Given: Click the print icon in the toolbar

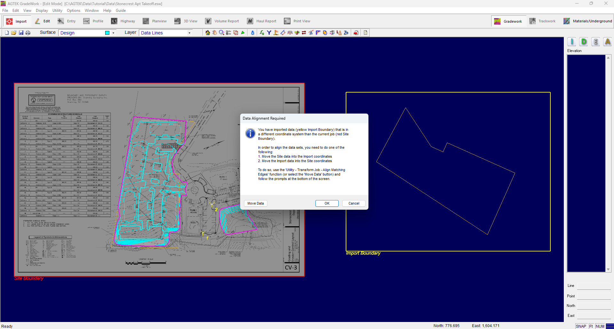Looking at the screenshot, I should [28, 33].
